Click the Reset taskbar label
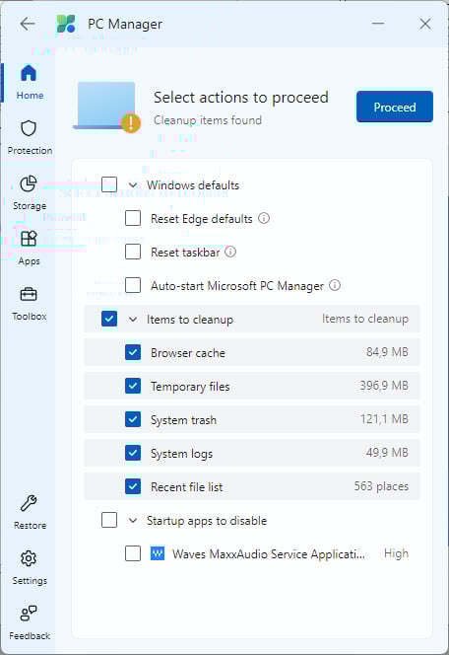449x655 pixels. [x=185, y=253]
